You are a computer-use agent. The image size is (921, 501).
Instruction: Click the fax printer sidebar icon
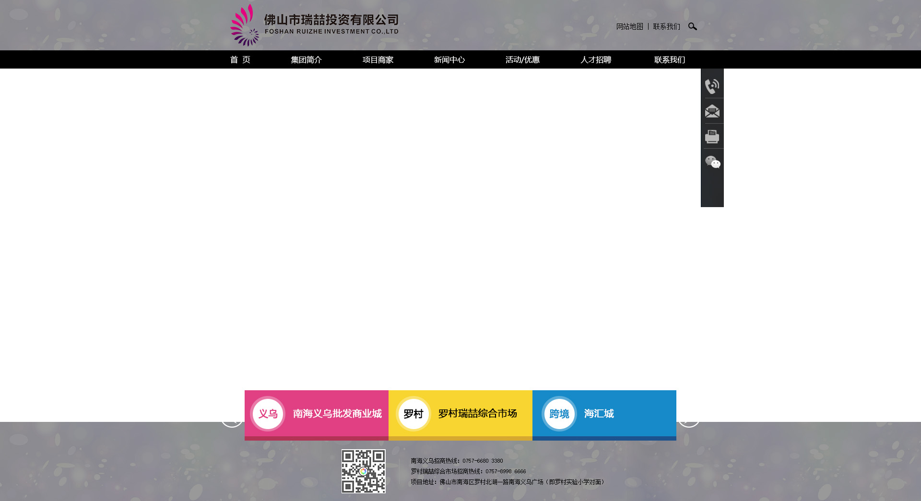pyautogui.click(x=712, y=137)
